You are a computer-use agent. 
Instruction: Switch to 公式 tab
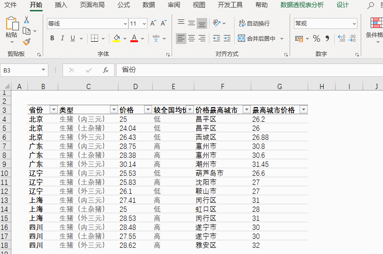point(124,5)
